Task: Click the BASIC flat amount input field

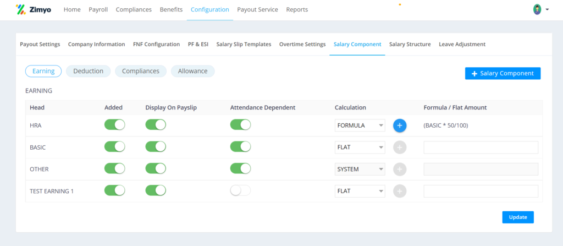Action: (481, 147)
